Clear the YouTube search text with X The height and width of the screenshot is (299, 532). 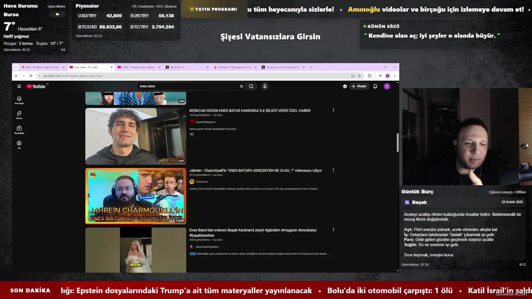click(241, 86)
